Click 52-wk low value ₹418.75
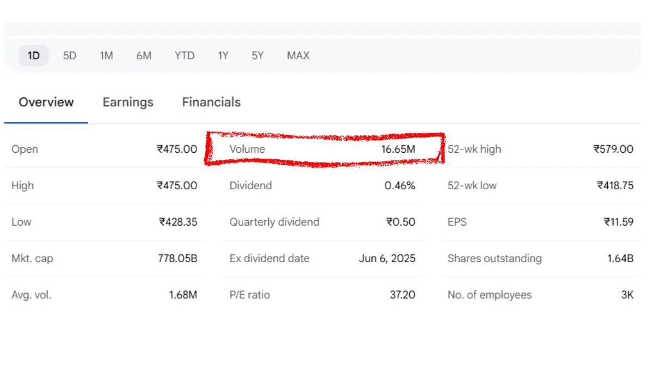 (615, 185)
